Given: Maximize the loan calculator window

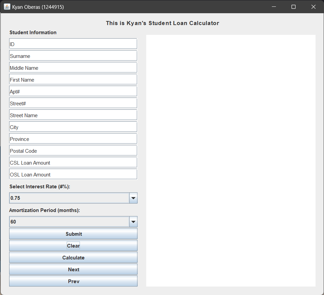Looking at the screenshot, I should pyautogui.click(x=294, y=7).
